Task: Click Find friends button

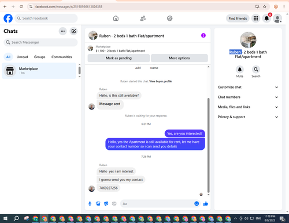Action: click(x=238, y=18)
